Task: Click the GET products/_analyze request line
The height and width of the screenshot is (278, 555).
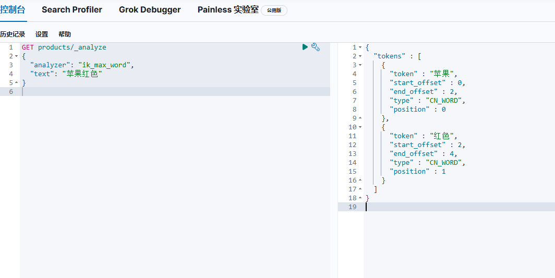Action: pos(64,47)
